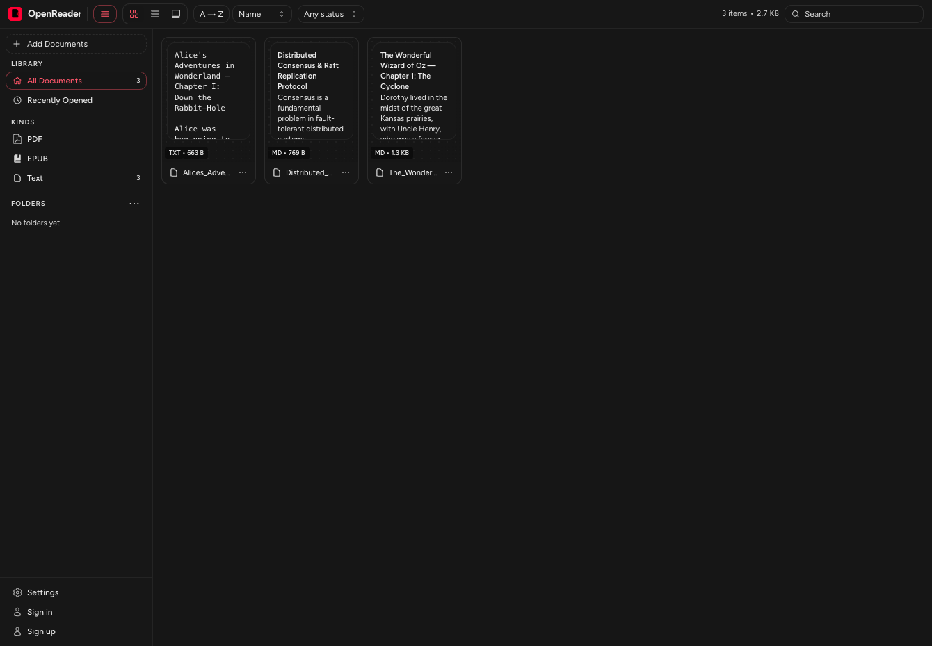Open options menu for The_Wonder... file
Image resolution: width=932 pixels, height=646 pixels.
pyautogui.click(x=449, y=172)
